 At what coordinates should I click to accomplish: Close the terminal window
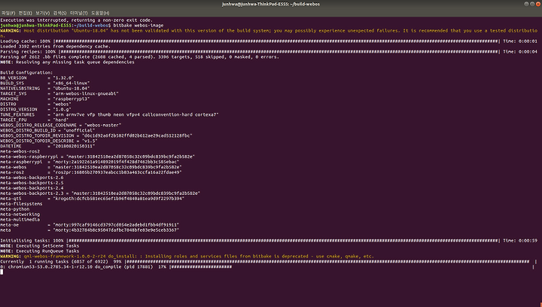point(537,5)
